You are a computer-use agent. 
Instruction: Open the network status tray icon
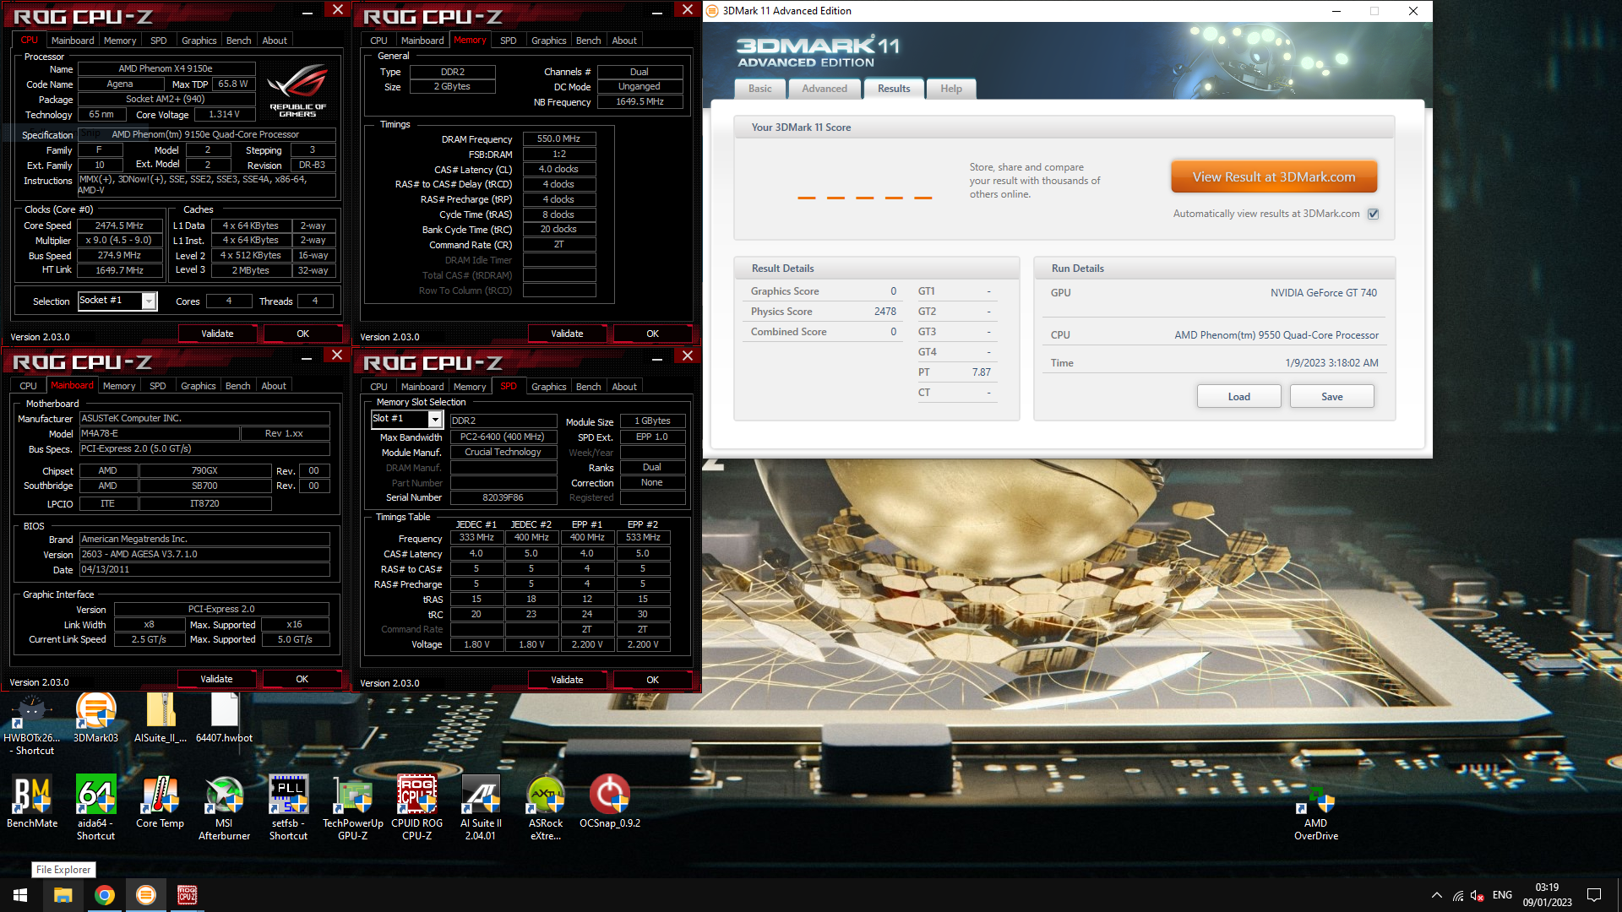coord(1458,896)
